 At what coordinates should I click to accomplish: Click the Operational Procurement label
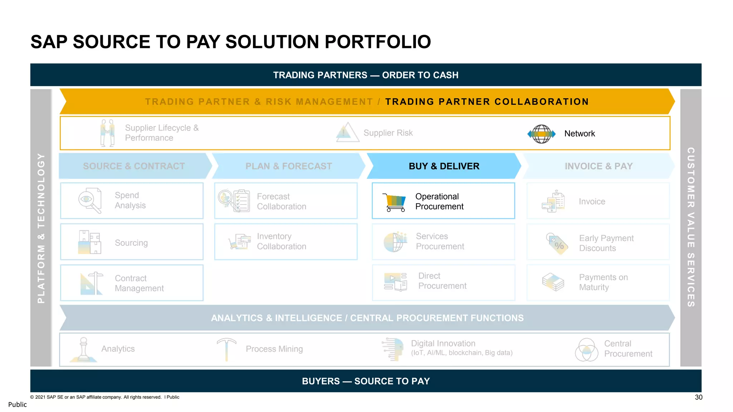point(439,201)
